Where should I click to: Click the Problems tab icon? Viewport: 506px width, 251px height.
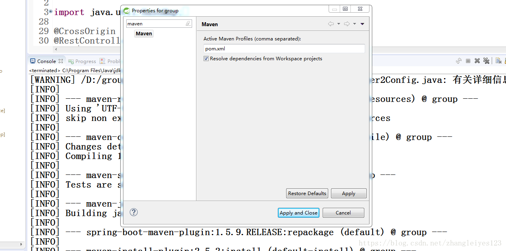click(x=103, y=61)
